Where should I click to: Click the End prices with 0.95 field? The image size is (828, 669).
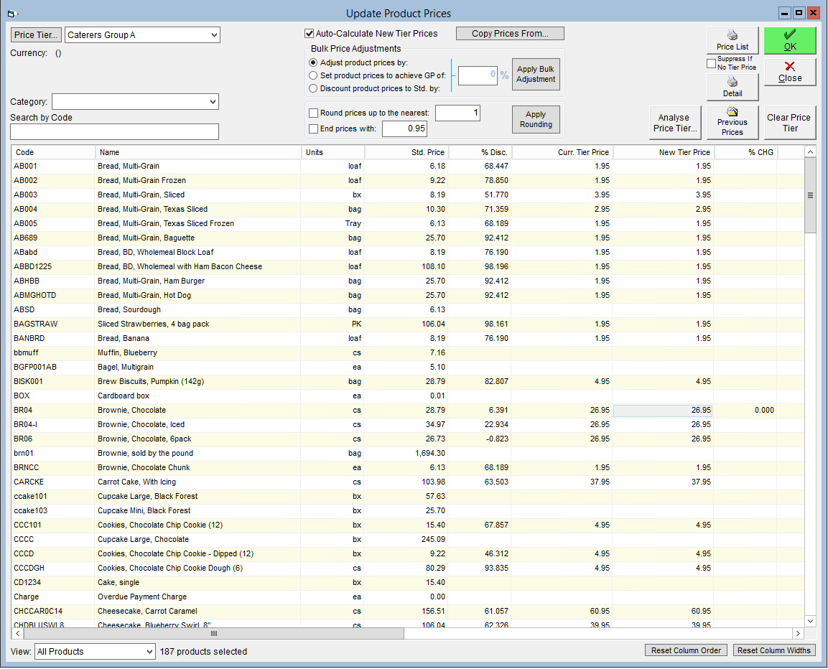404,128
